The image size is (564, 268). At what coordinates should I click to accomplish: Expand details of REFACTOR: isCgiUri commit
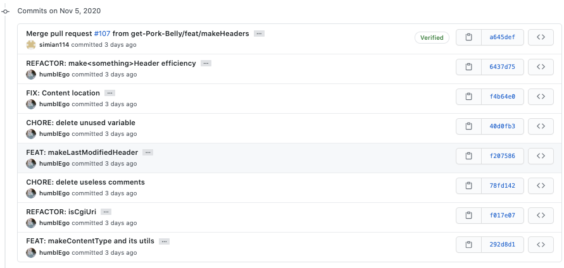coord(106,212)
